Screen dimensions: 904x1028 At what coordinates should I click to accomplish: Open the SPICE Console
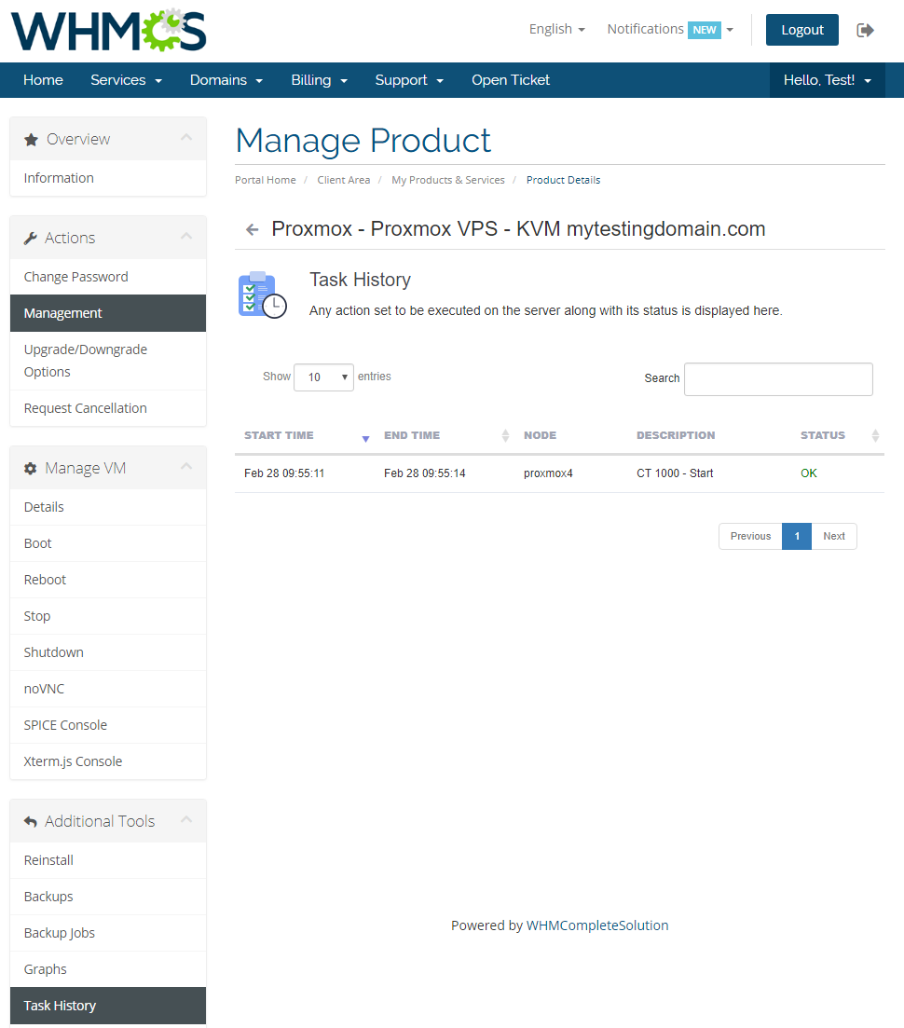pos(108,725)
